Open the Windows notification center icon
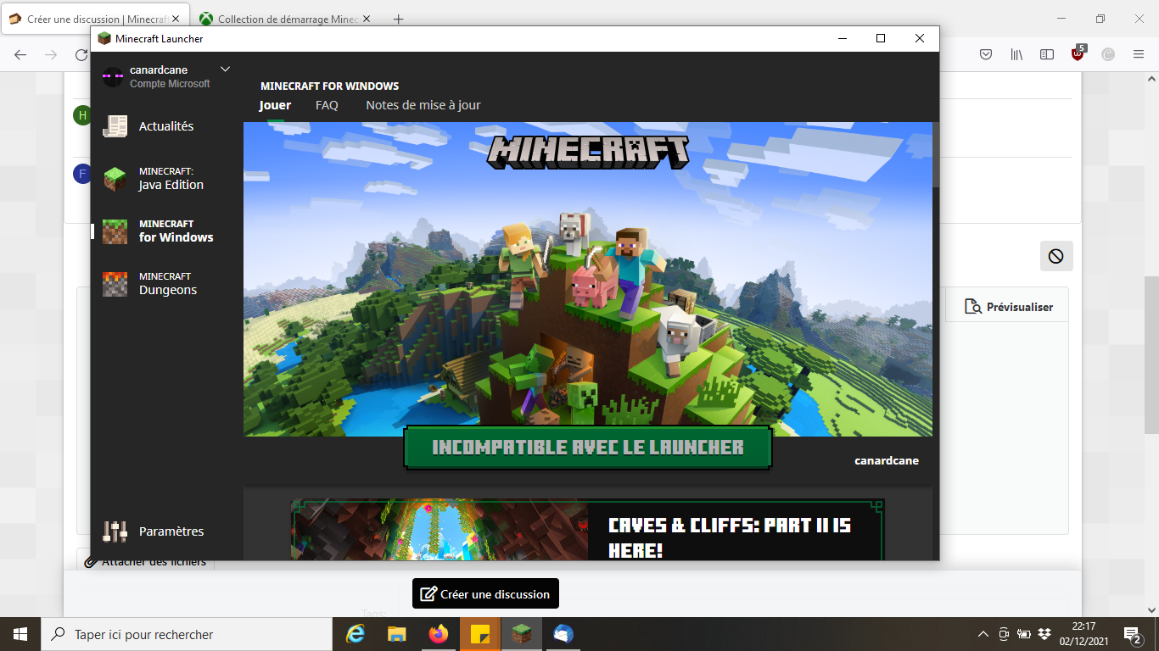Screen dimensions: 1159x651 click(1132, 634)
